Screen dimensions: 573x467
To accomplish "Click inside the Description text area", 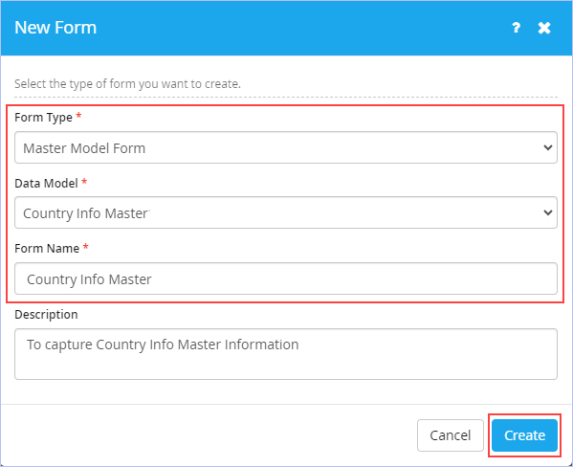I will point(286,354).
